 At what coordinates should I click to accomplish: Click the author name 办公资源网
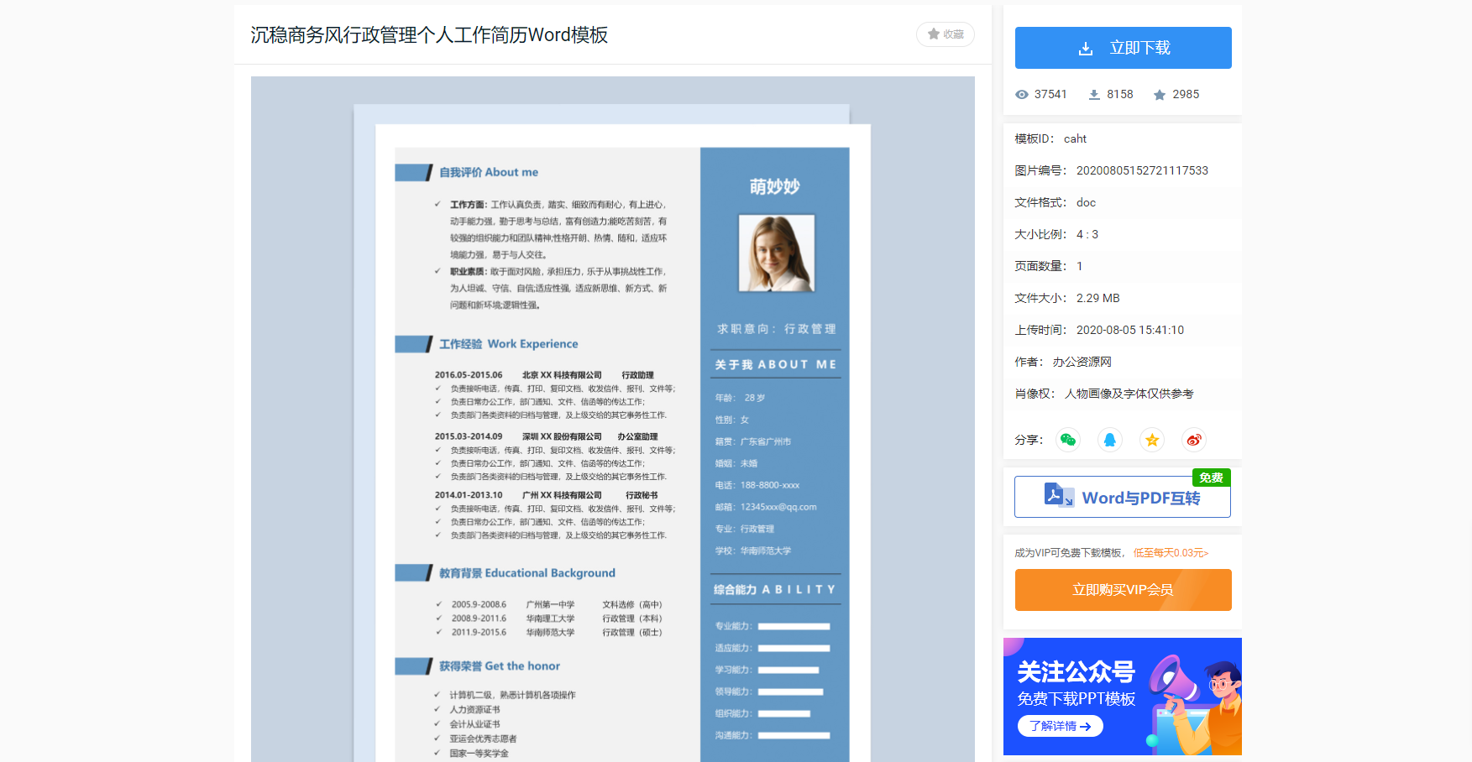click(1082, 362)
